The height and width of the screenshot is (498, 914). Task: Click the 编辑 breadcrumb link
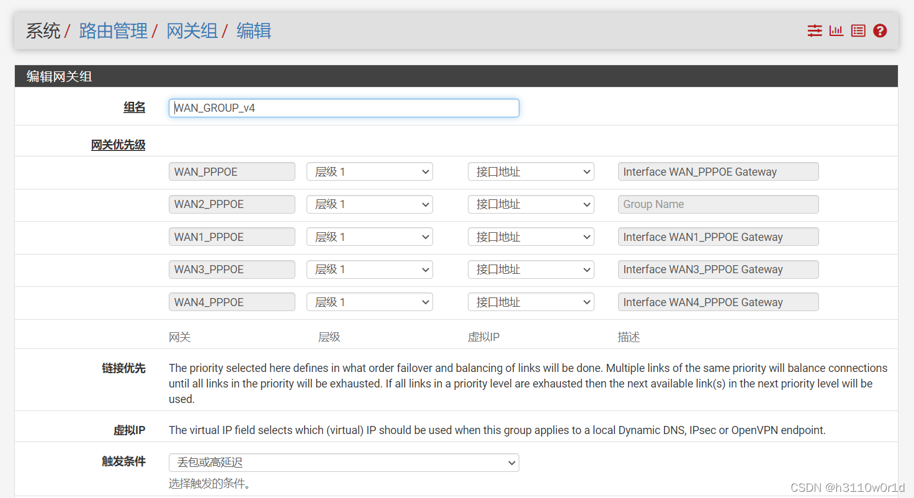(x=254, y=31)
